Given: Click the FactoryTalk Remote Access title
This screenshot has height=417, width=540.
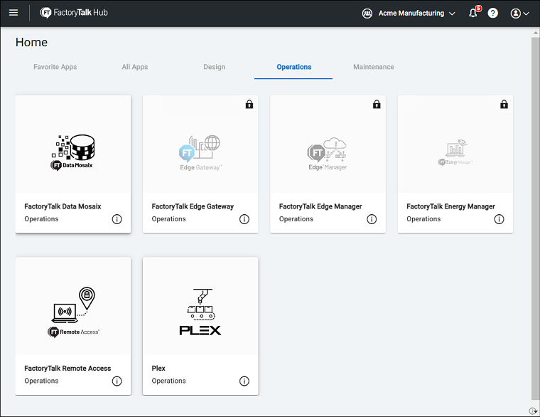Looking at the screenshot, I should pyautogui.click(x=67, y=369).
